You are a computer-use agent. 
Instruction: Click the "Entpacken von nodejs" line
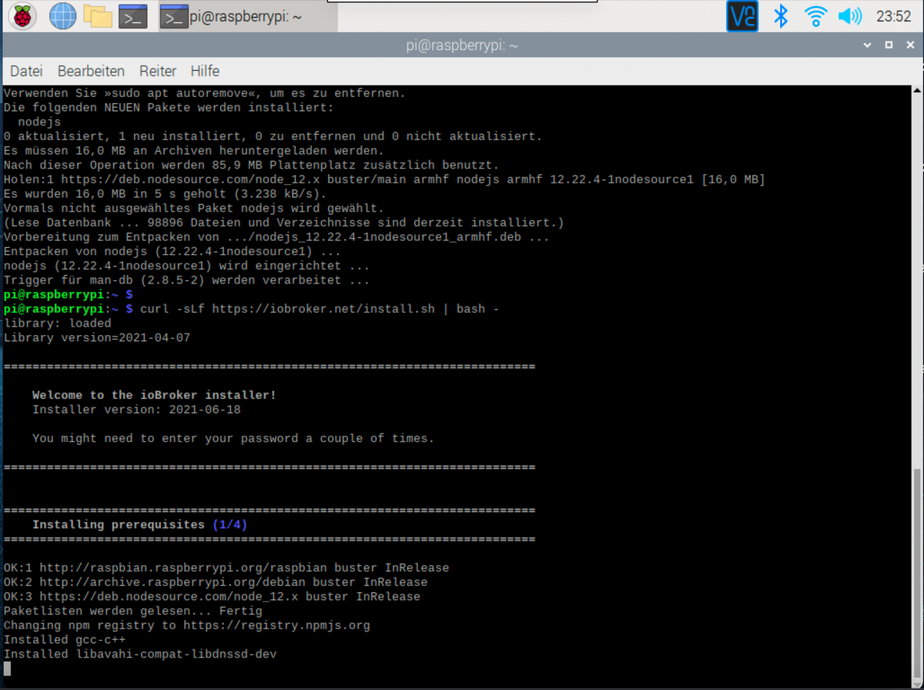[172, 252]
